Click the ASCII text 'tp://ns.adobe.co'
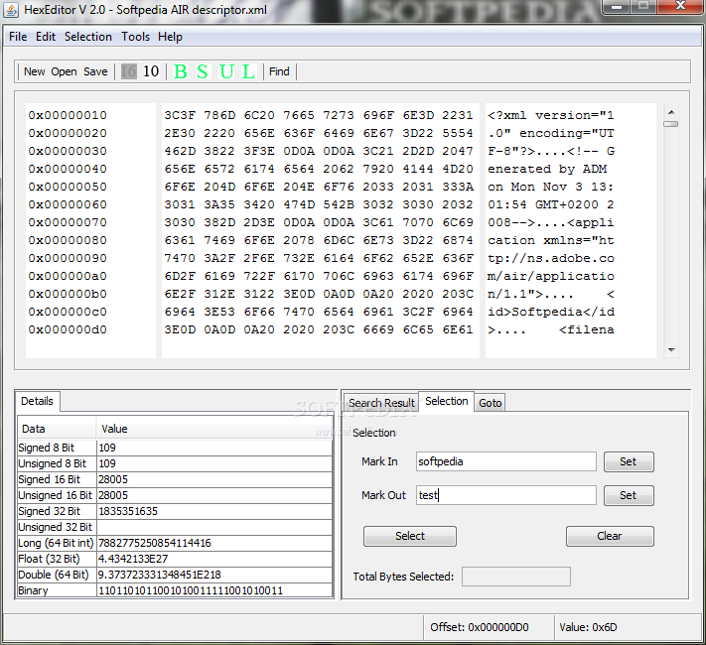The image size is (706, 645). [x=551, y=258]
